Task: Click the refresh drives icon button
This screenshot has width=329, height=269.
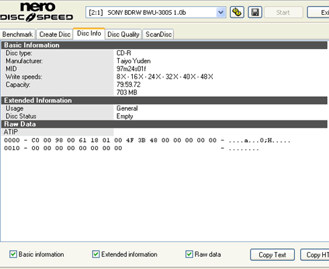Action: (237, 12)
